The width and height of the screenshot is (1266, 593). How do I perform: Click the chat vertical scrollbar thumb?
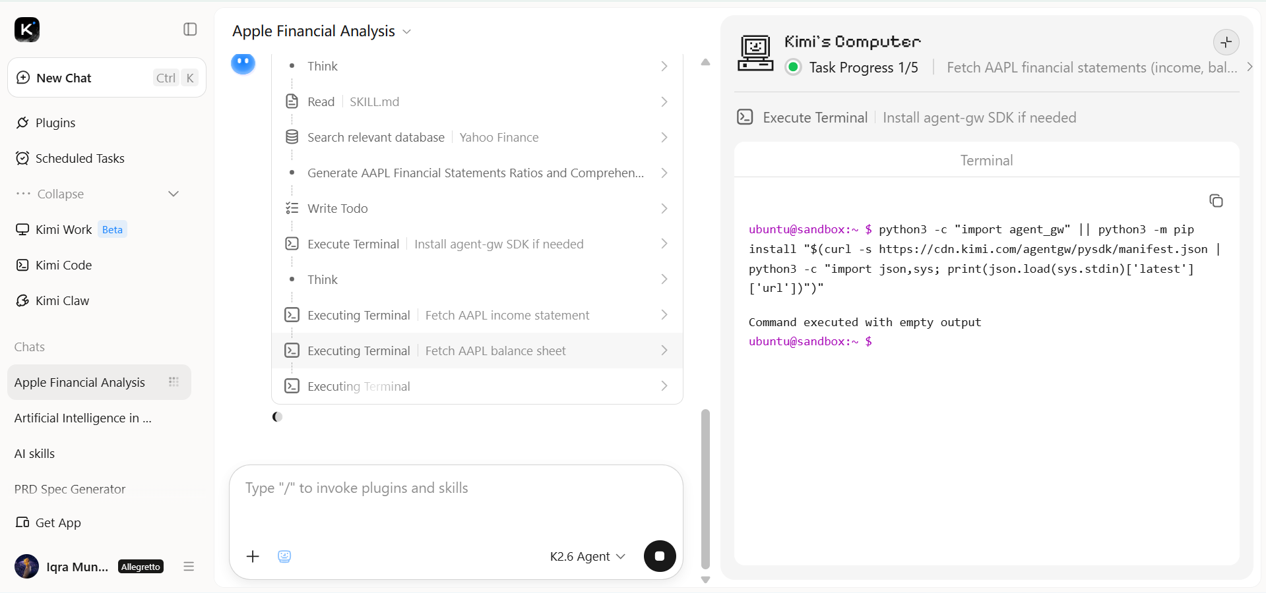tap(705, 489)
